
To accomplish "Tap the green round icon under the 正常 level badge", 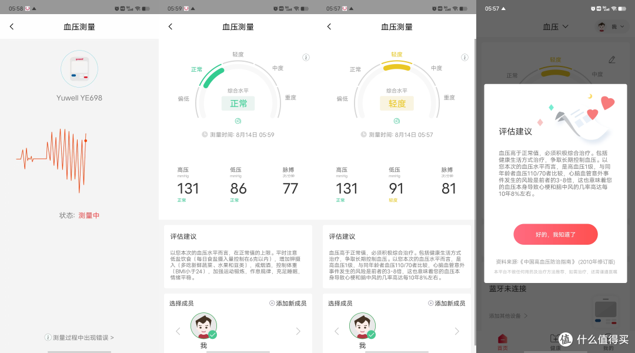I will (238, 121).
